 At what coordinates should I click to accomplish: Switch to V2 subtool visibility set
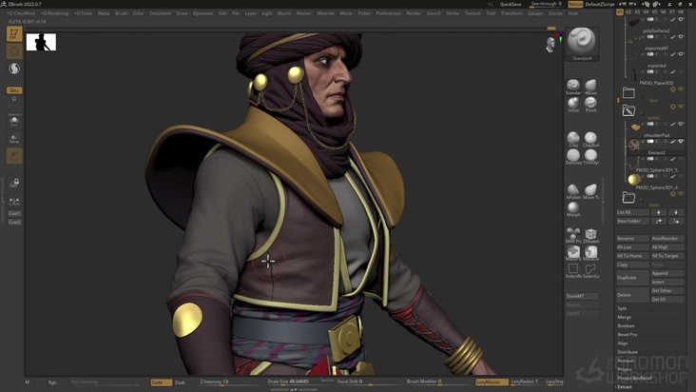coord(628,12)
